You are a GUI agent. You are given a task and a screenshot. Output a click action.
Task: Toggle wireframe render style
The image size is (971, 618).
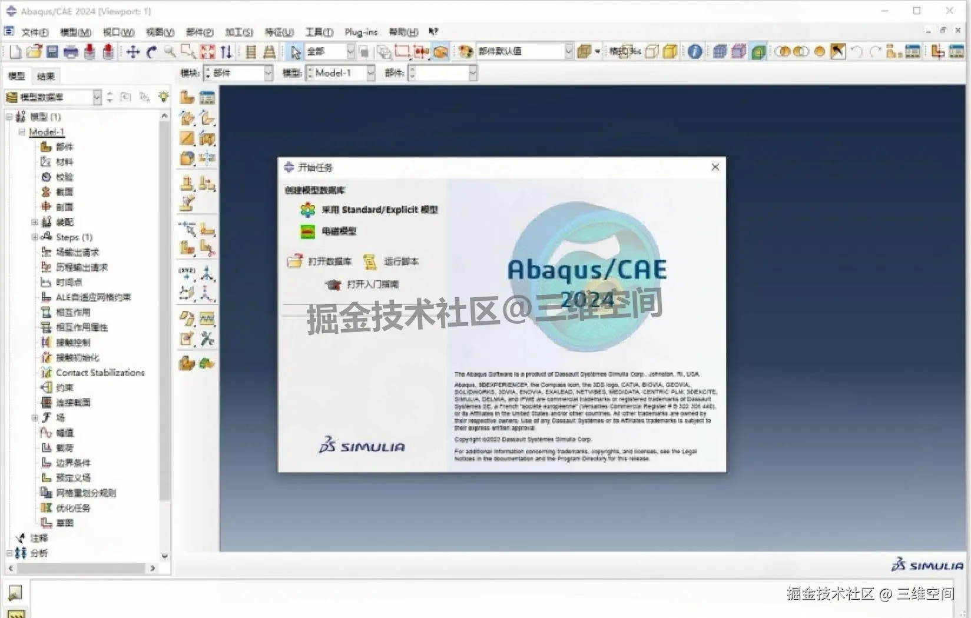click(720, 52)
